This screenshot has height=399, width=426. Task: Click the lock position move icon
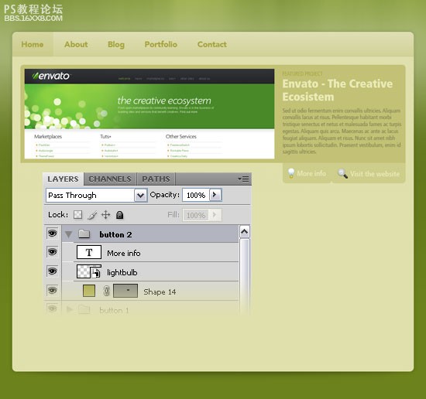click(105, 215)
